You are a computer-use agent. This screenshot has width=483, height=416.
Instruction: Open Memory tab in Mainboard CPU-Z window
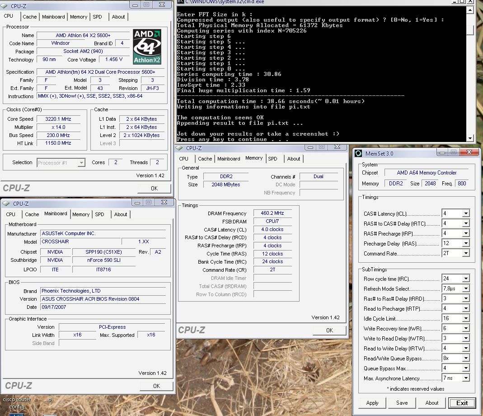point(81,214)
